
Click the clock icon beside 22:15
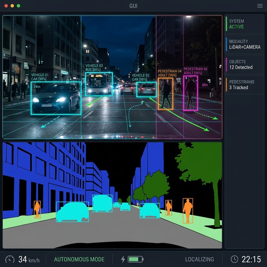pos(234,259)
